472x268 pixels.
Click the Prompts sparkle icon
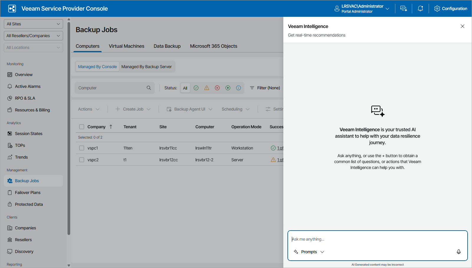(296, 252)
